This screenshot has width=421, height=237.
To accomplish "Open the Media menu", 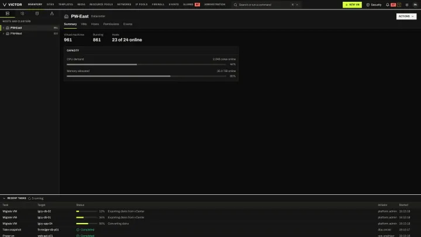I will 81,5.
